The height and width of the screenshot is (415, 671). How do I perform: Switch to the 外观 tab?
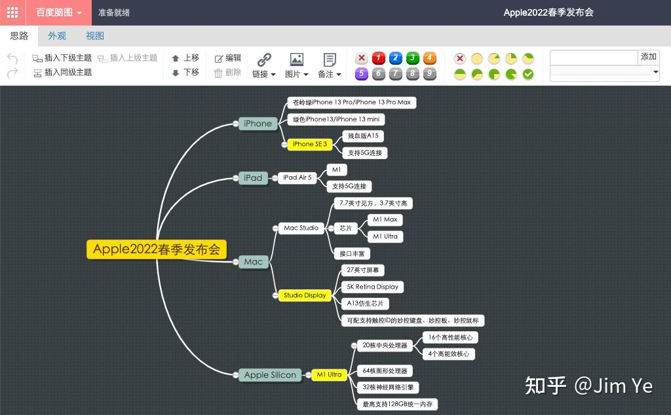tap(57, 36)
